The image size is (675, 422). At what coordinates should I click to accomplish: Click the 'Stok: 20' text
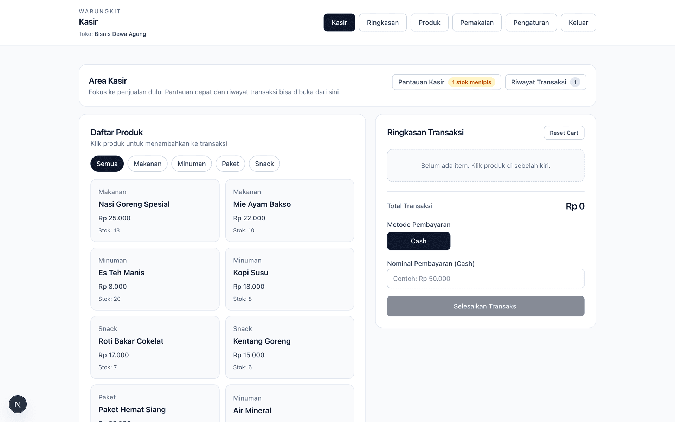tap(109, 299)
